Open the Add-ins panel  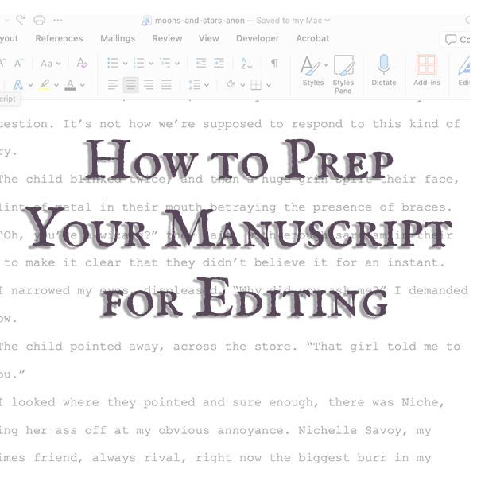click(x=427, y=71)
